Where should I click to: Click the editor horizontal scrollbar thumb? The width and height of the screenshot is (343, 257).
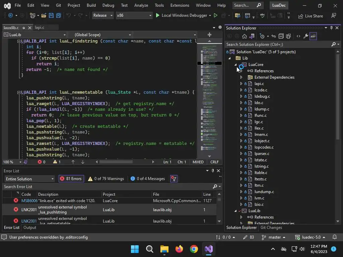[x=116, y=162]
